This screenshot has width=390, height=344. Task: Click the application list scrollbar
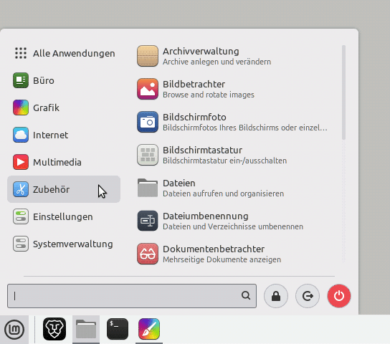coord(343,92)
